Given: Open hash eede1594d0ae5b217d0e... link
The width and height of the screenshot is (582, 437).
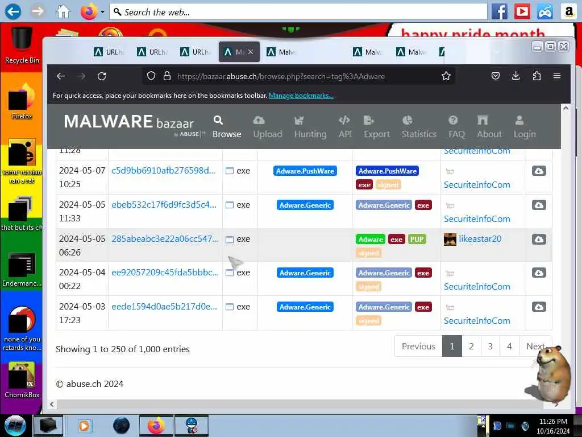Looking at the screenshot, I should (x=164, y=307).
